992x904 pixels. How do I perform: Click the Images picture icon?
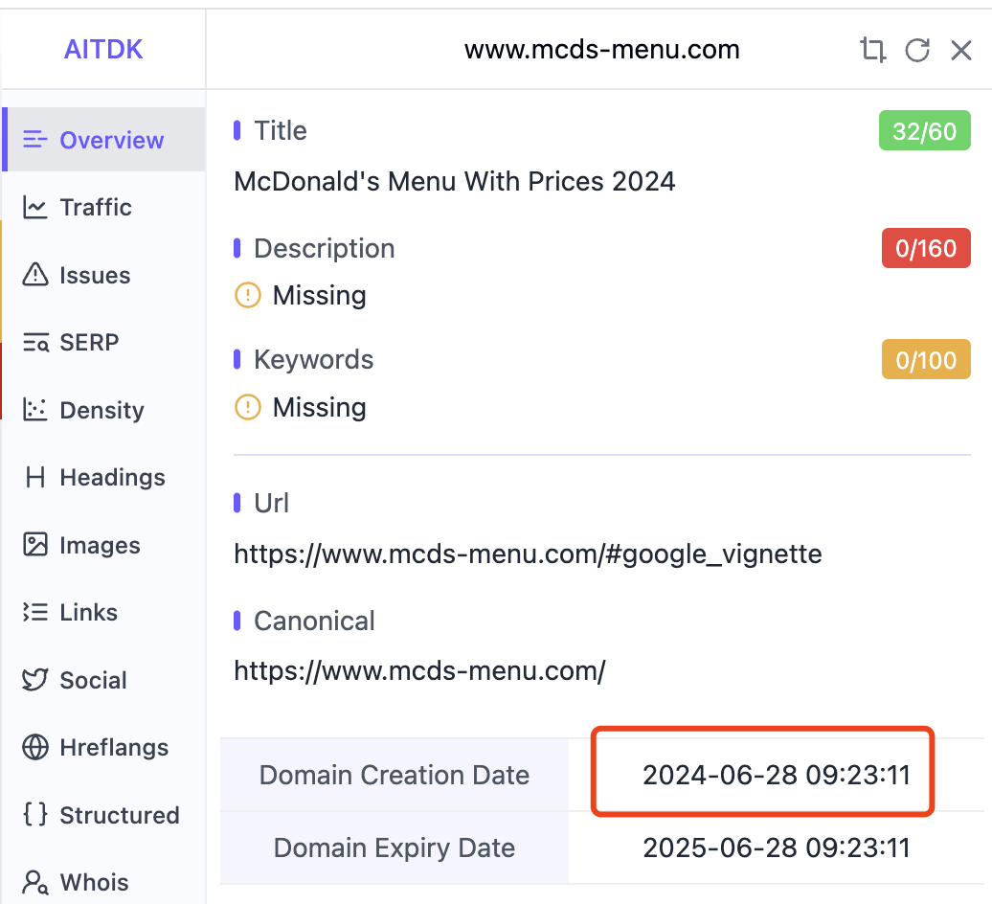34,545
